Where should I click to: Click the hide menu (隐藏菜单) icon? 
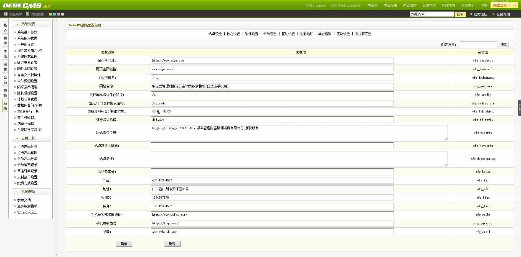pos(6,14)
